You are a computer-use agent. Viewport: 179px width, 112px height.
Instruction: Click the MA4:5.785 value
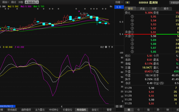pyautogui.click(x=39, y=7)
